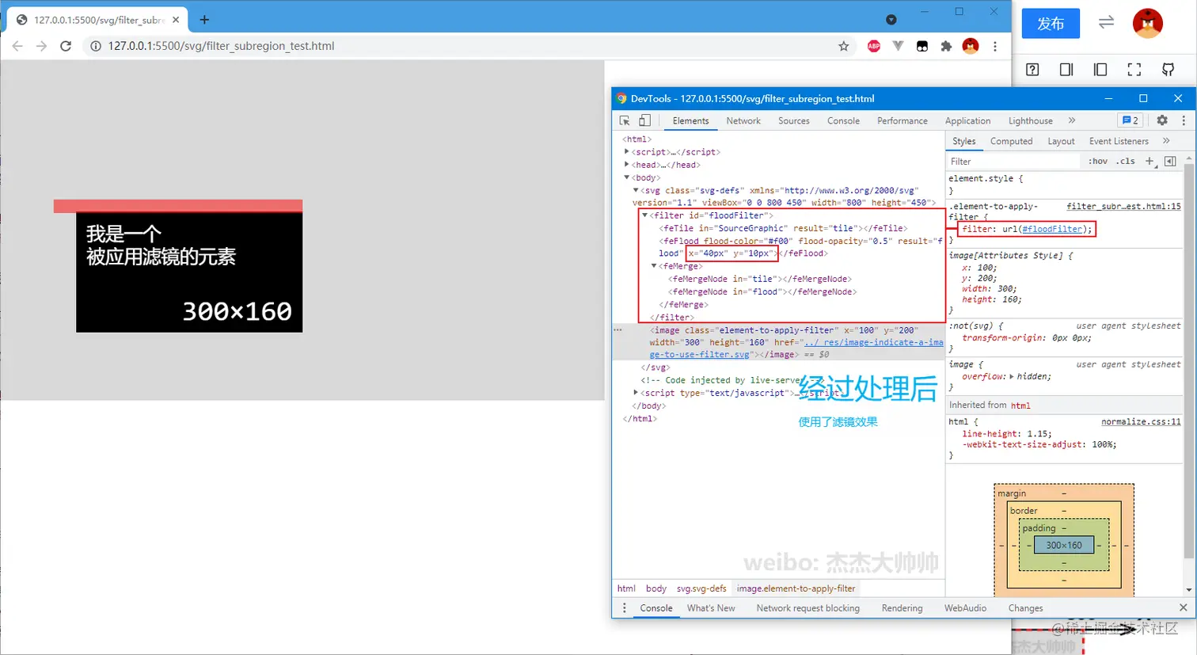Open the ABP extension icon
Viewport: 1197px width, 655px height.
(873, 46)
